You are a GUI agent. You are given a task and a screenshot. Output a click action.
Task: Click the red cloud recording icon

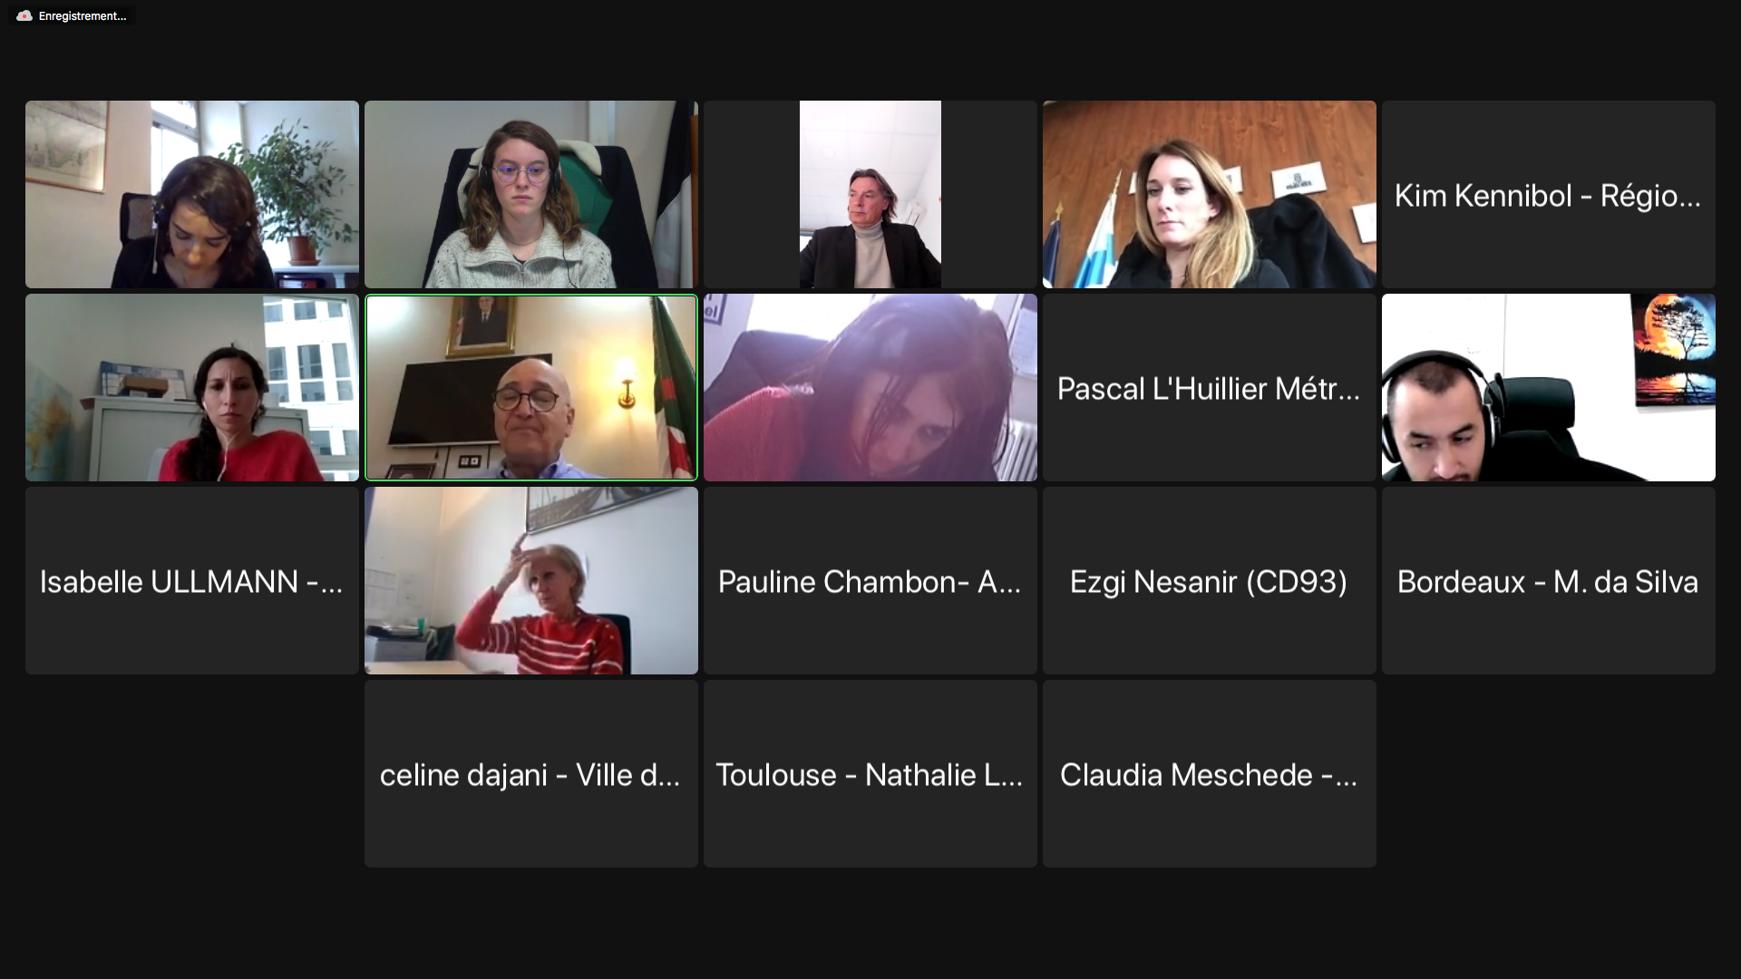(24, 15)
